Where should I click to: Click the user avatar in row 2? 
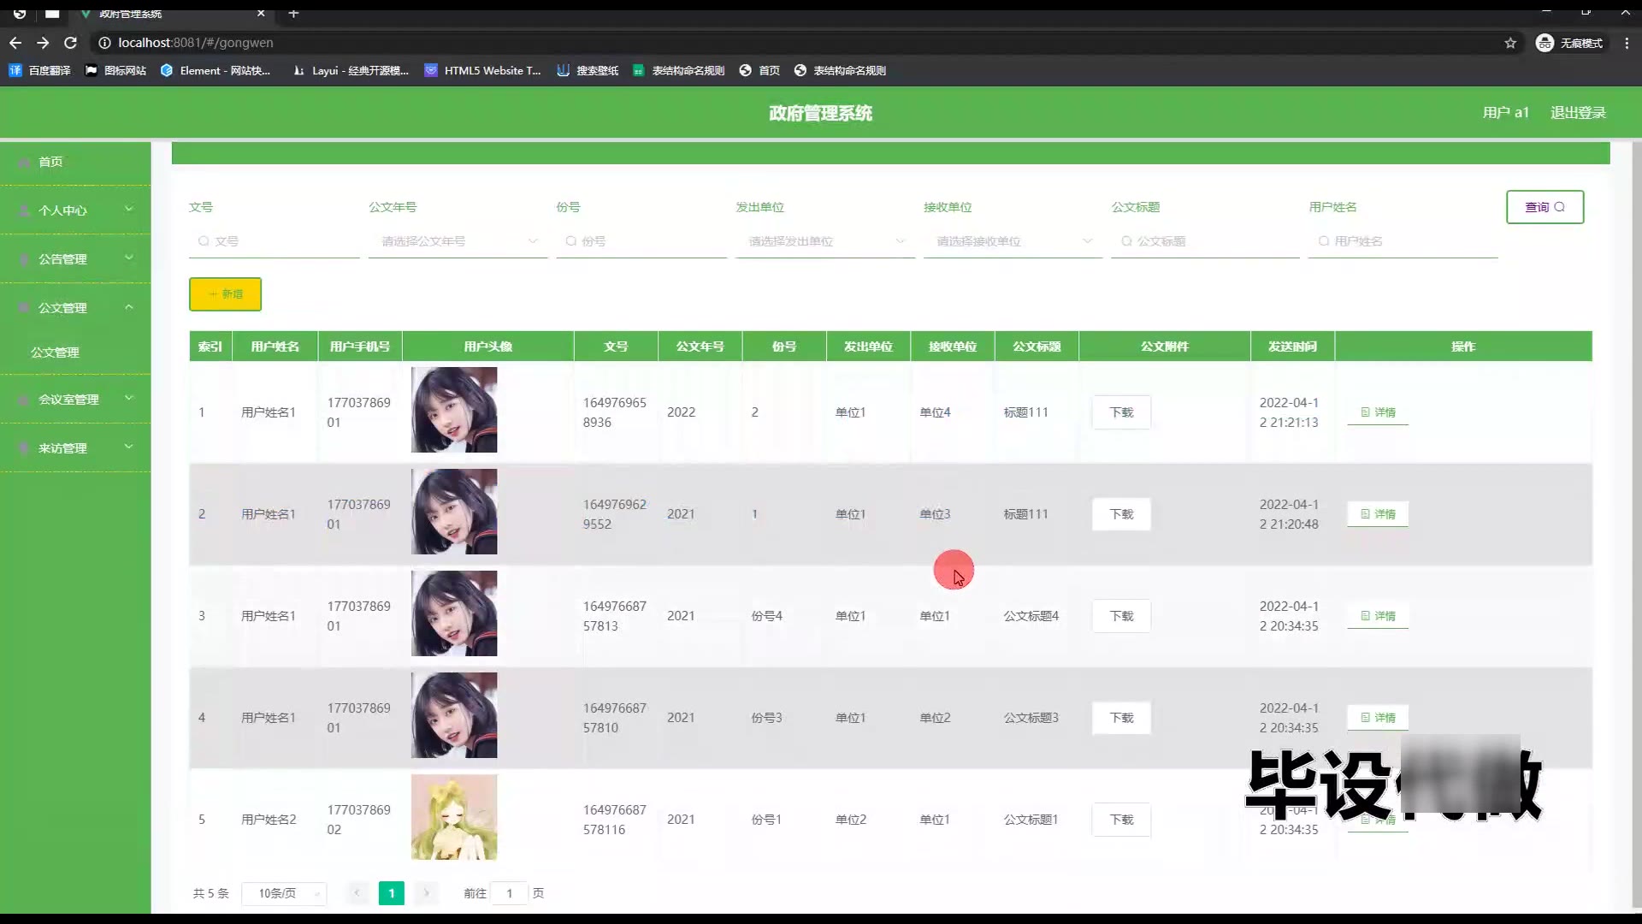tap(454, 512)
